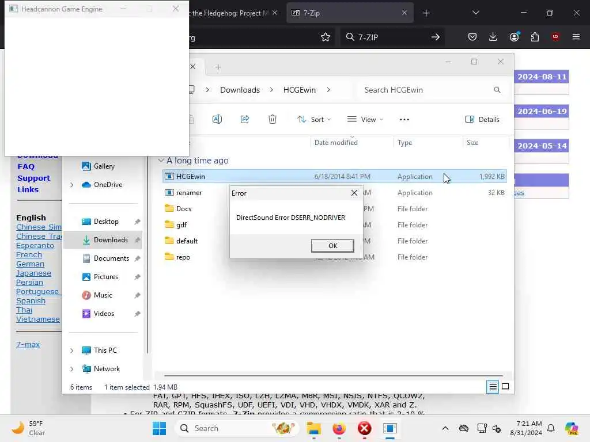Click the Firefox search box with 7-ZIP

391,37
